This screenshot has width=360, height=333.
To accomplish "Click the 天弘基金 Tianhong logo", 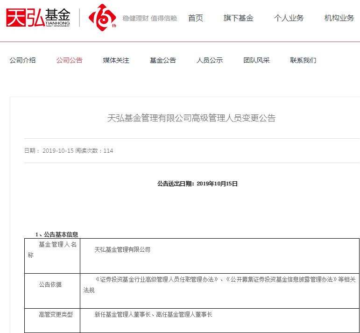I will click(x=38, y=17).
